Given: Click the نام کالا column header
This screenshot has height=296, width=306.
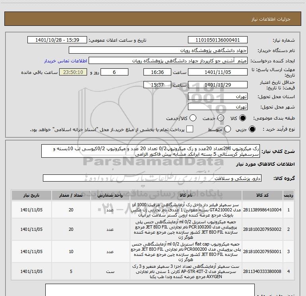Looking at the screenshot, I should [x=186, y=195].
